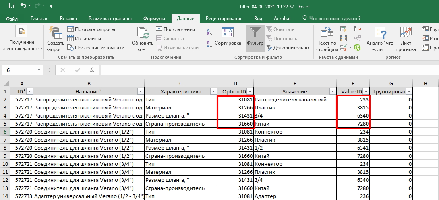Screen dimensions: 439x200
Task: Open filter dropdown for Option ID column
Action: (x=250, y=91)
